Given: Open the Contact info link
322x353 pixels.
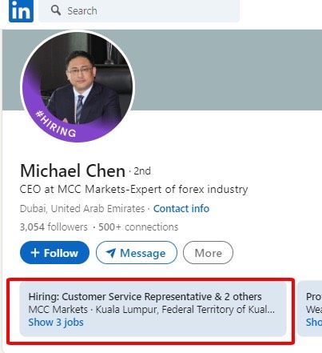Looking at the screenshot, I should [x=181, y=208].
